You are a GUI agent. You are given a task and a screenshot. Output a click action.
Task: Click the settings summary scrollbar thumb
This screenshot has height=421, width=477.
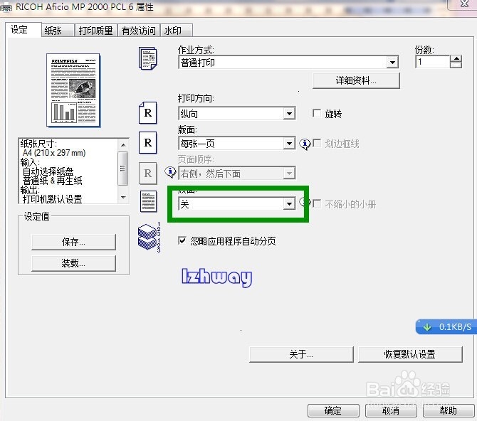(123, 168)
